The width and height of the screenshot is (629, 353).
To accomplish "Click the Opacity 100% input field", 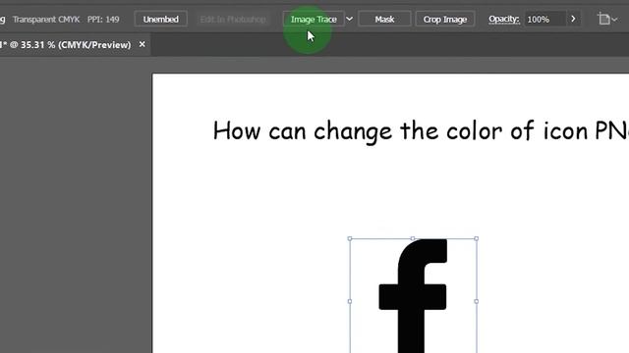I will point(545,20).
